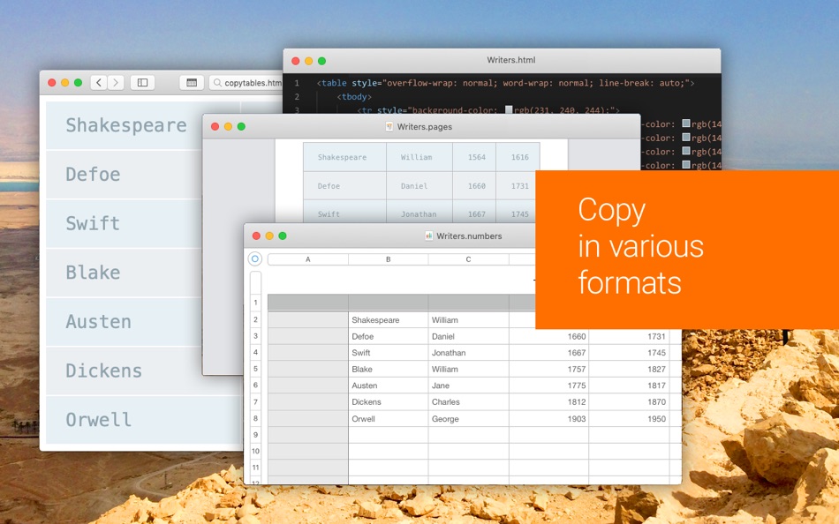Click the copytables.htm address field

click(249, 82)
